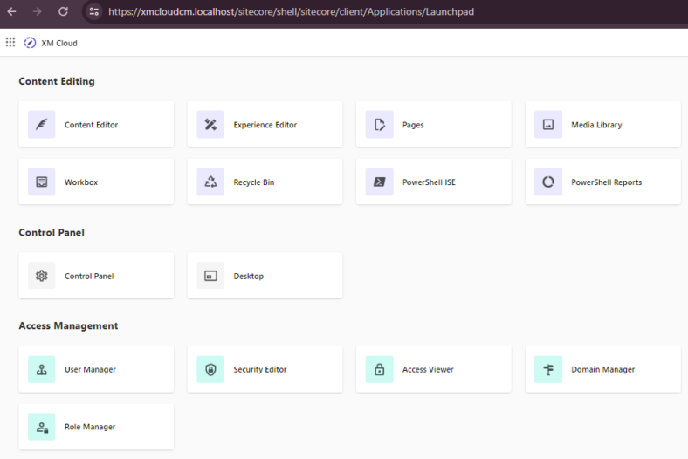Click the Role Manager user-lock icon
The width and height of the screenshot is (688, 459).
(42, 427)
